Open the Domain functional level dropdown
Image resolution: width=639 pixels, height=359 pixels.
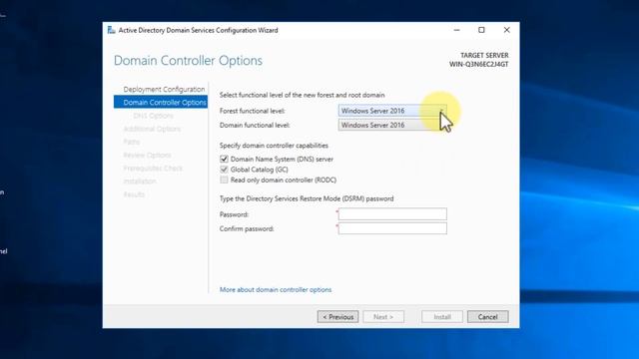(392, 125)
